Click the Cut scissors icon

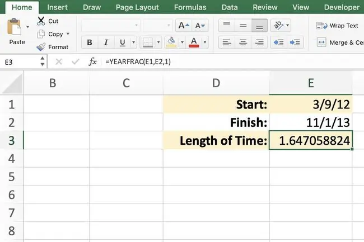[x=41, y=21]
